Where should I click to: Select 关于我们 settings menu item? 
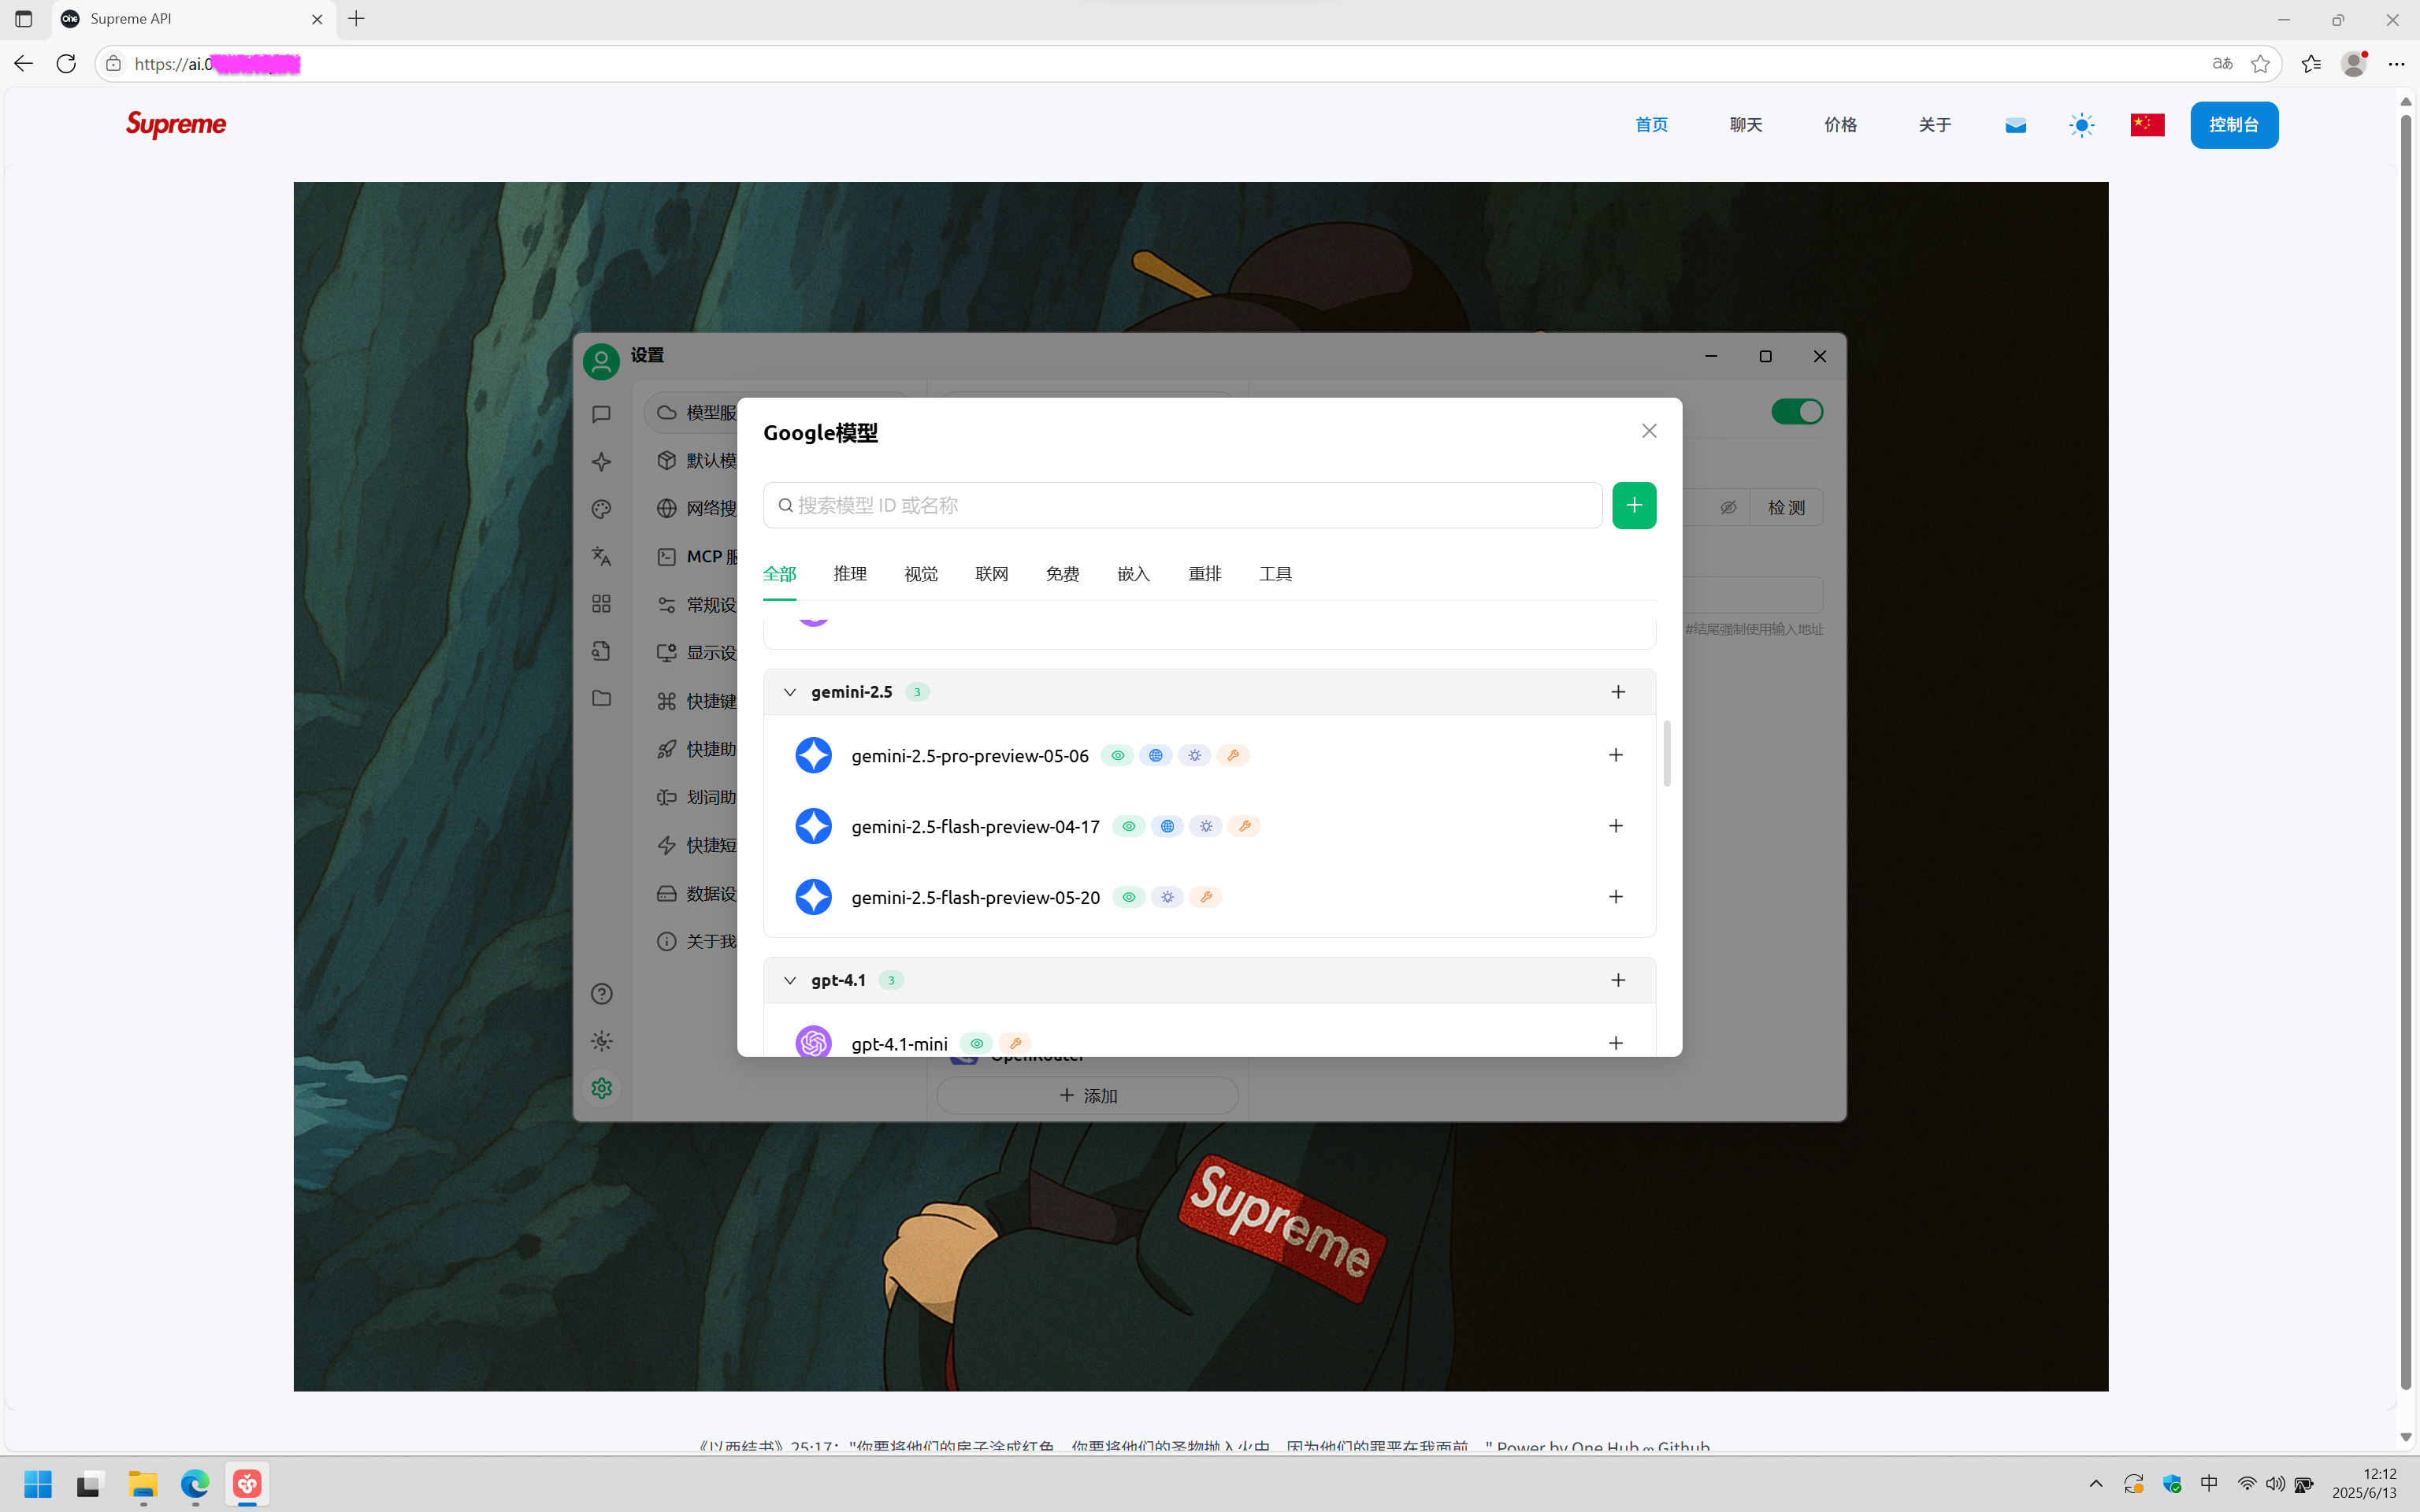tap(698, 941)
